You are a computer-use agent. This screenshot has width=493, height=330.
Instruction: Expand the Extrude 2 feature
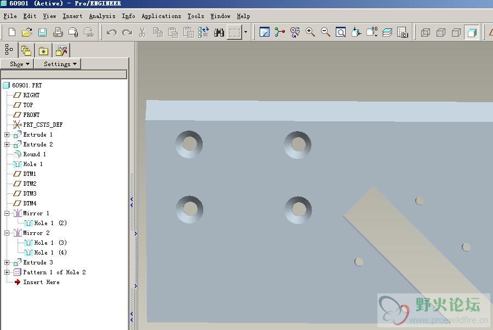pyautogui.click(x=7, y=144)
